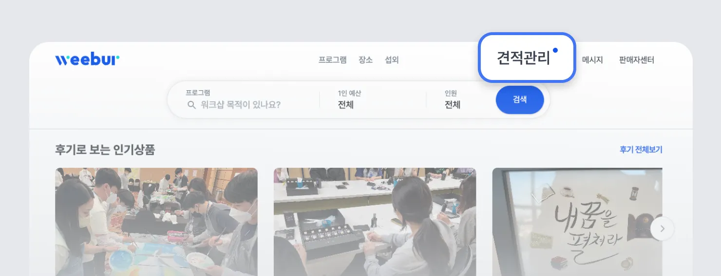Image resolution: width=721 pixels, height=276 pixels.
Task: Click the blue notification dot on 견적관리
Action: pos(555,50)
